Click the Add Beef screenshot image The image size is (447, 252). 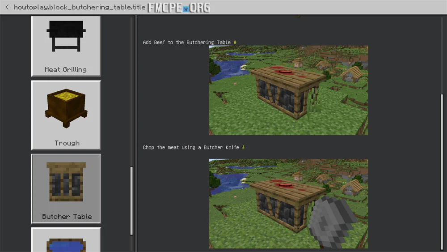[x=288, y=90]
